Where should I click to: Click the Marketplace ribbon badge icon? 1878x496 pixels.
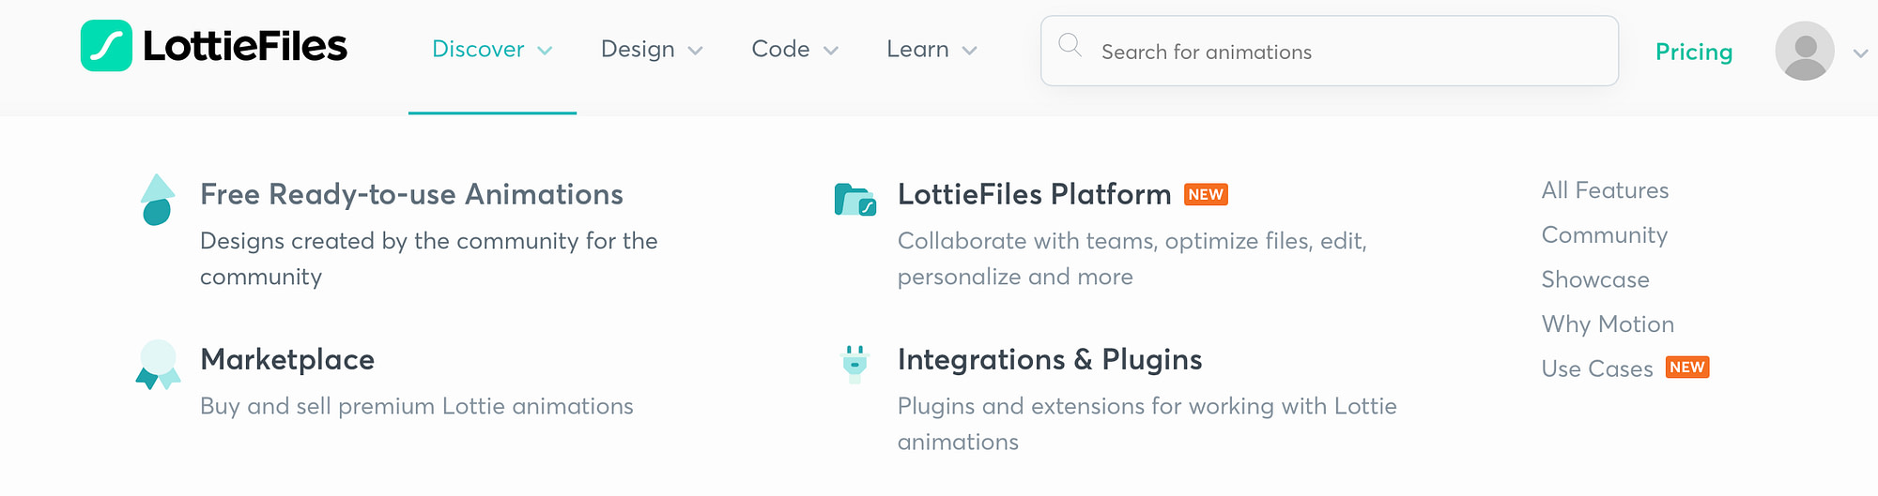[158, 365]
